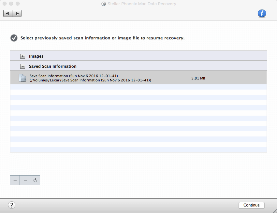Click the saved scan file document icon

(22, 78)
